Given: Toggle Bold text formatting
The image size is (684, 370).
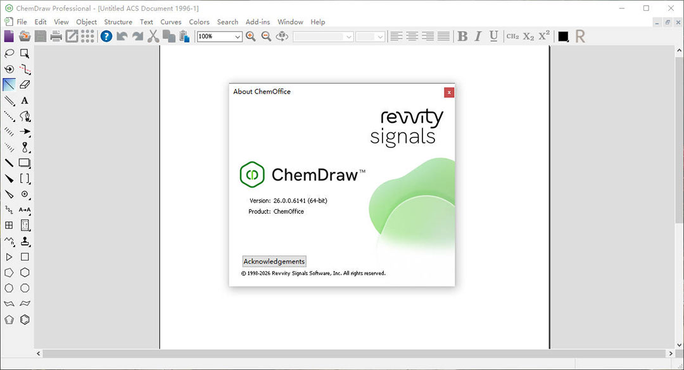Looking at the screenshot, I should point(462,36).
